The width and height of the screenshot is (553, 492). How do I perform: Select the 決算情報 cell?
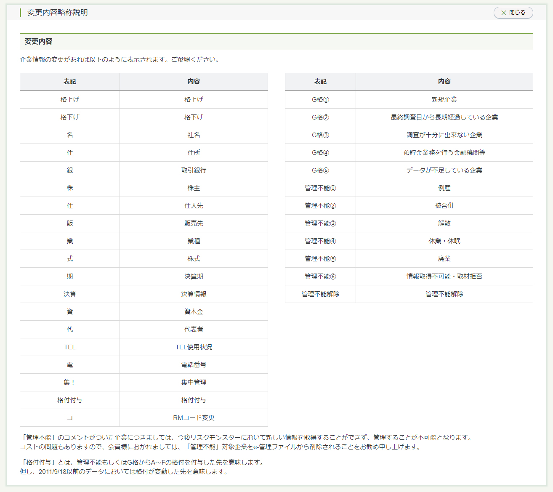tap(194, 294)
